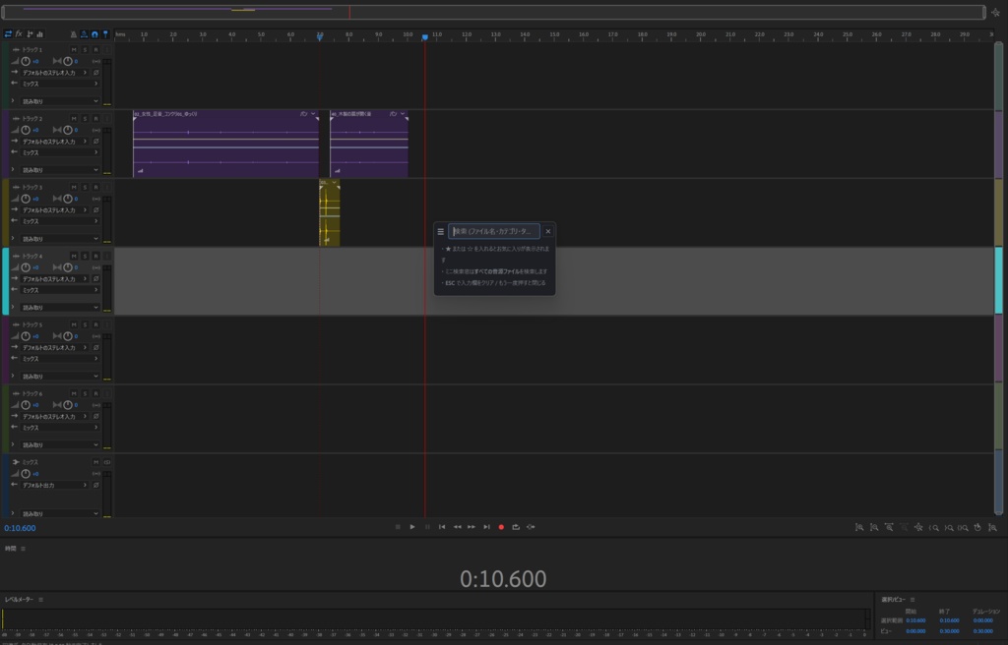Toggle Track 1 phase invert icon

pos(95,73)
